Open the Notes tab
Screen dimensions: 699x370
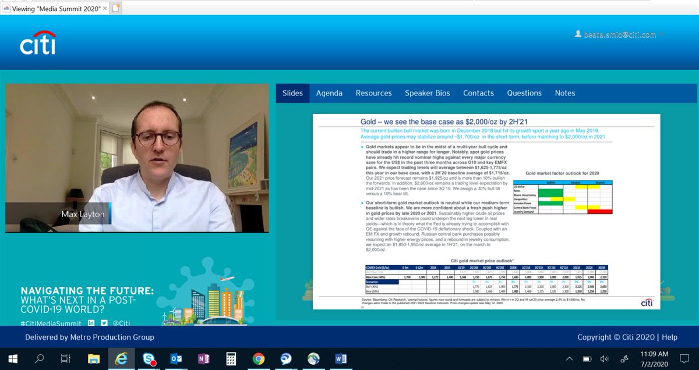coord(565,93)
